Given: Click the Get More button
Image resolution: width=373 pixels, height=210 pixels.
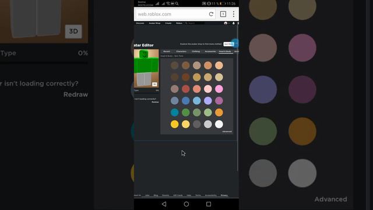Looking at the screenshot, I should pyautogui.click(x=228, y=44).
